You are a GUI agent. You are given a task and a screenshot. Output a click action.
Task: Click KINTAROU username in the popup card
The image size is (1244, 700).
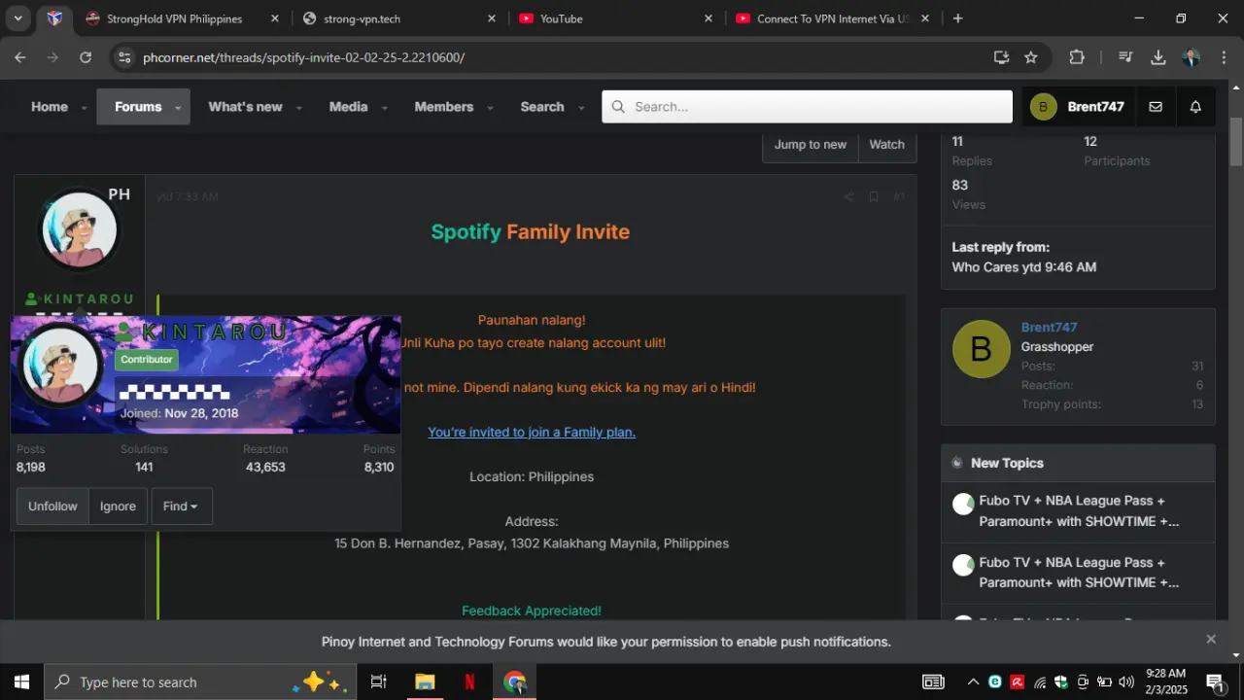pyautogui.click(x=201, y=332)
